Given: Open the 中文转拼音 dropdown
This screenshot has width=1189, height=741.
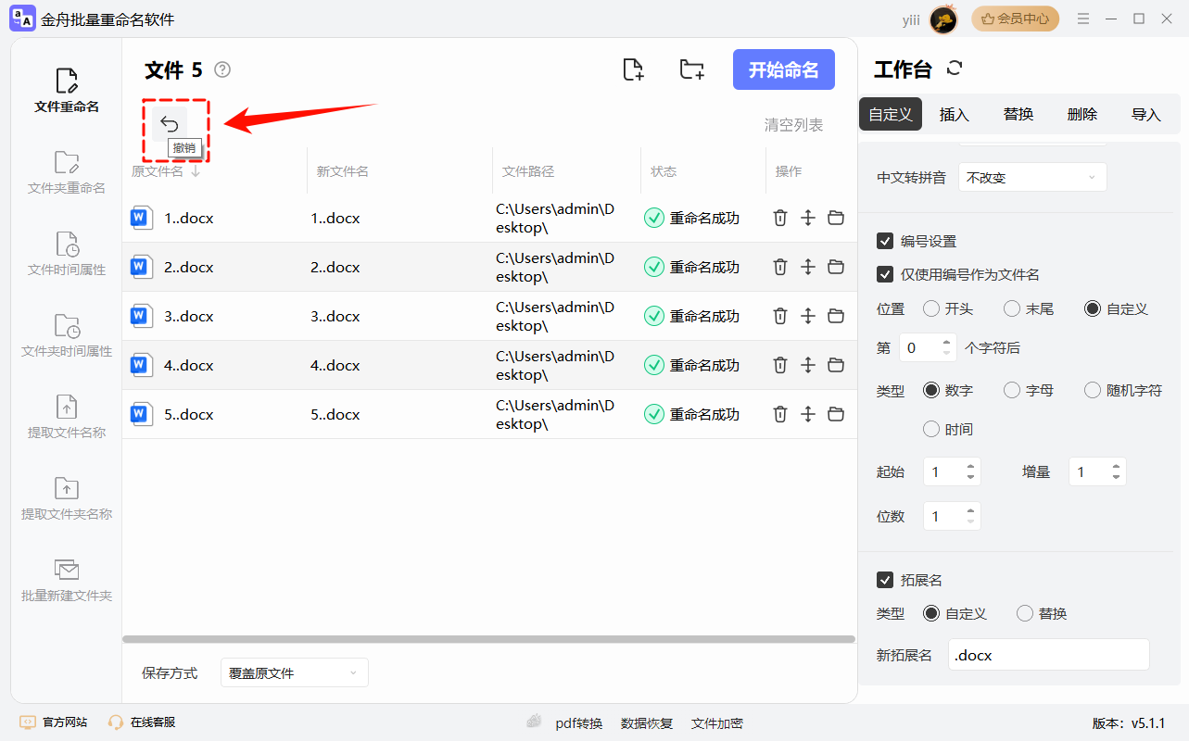Looking at the screenshot, I should pyautogui.click(x=1031, y=176).
